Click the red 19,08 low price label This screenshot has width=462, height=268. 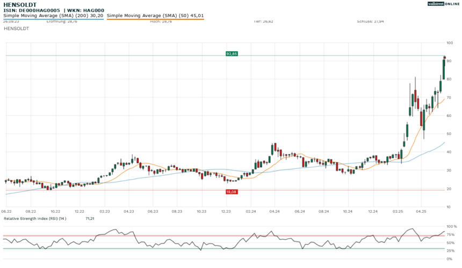(232, 191)
